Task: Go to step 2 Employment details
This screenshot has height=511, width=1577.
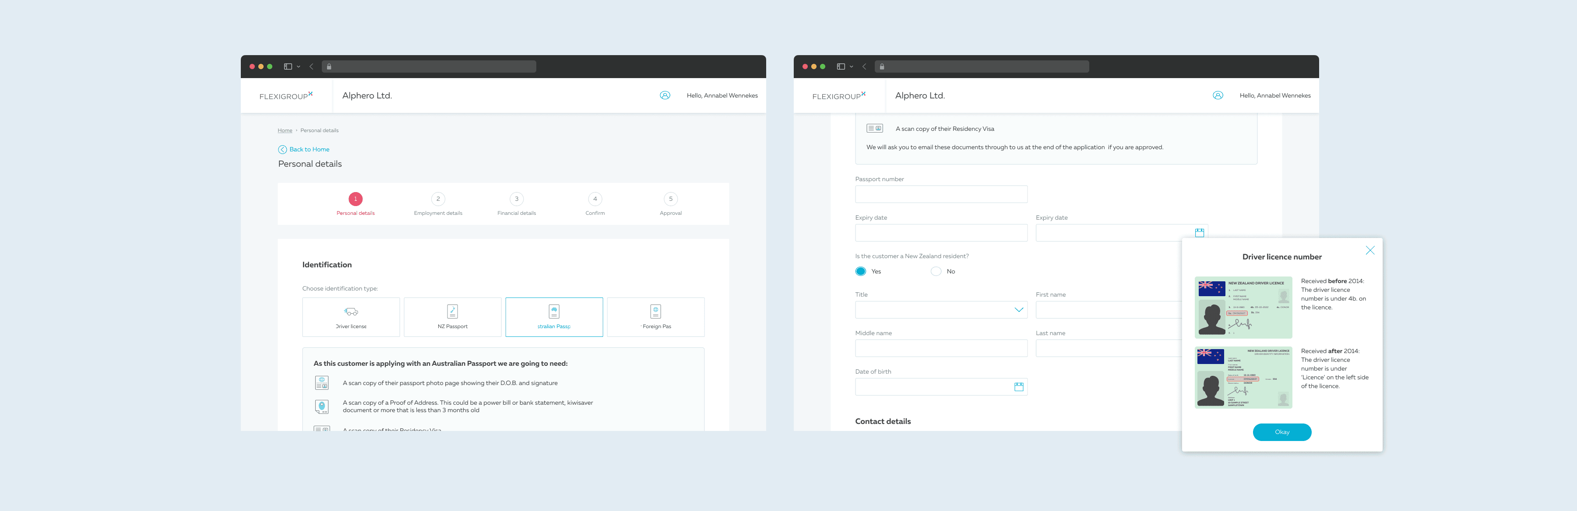Action: point(438,204)
